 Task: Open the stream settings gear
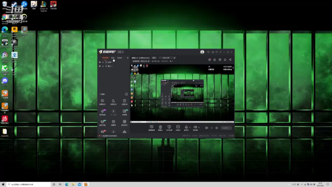pos(217,128)
